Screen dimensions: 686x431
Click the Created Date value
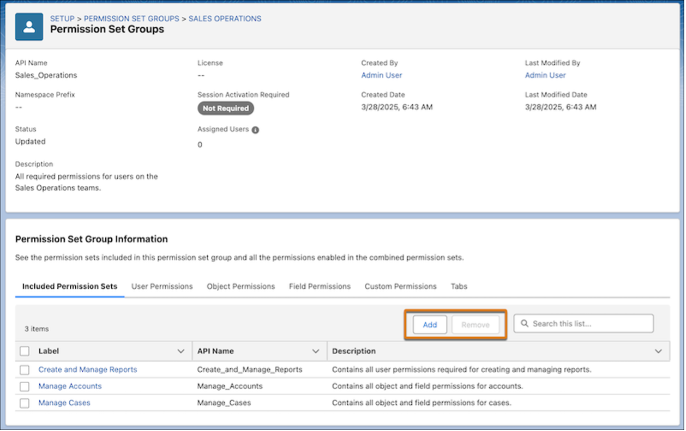coord(397,107)
